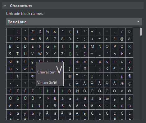Image resolution: width=146 pixels, height=123 pixels.
Task: Pick the multiplication × sign cell
Action: pyautogui.click(x=122, y=91)
